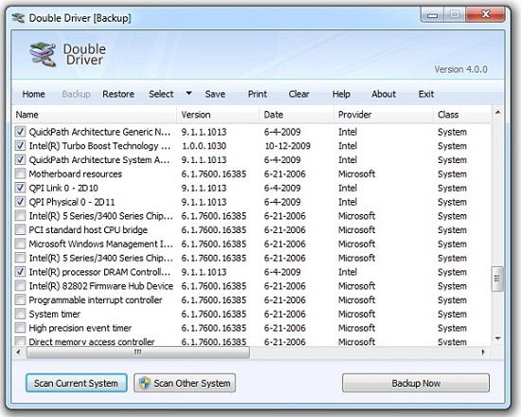Viewport: 521px width, 417px height.
Task: Check the Motherboard resources checkbox
Action: (x=20, y=173)
